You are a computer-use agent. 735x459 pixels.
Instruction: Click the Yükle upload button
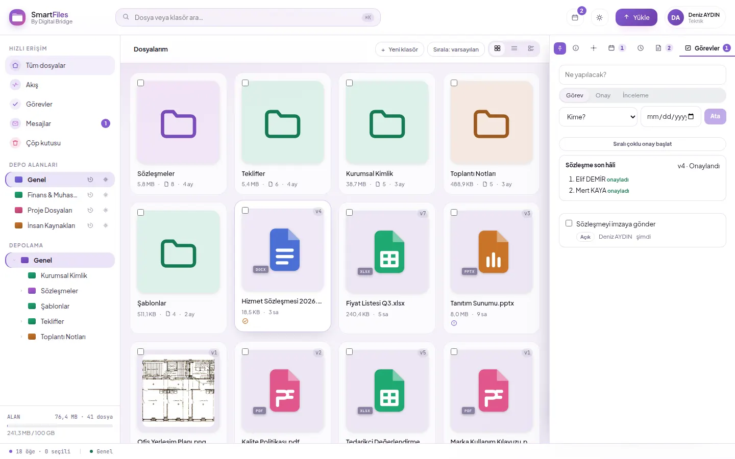coord(636,17)
